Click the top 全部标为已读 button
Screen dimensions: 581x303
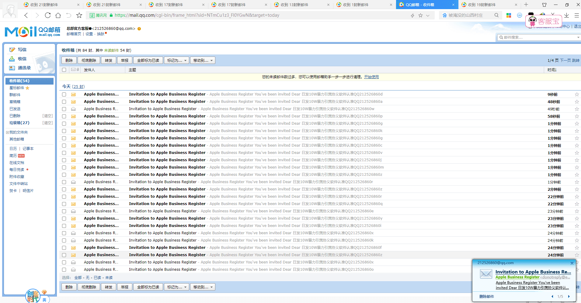click(x=148, y=61)
